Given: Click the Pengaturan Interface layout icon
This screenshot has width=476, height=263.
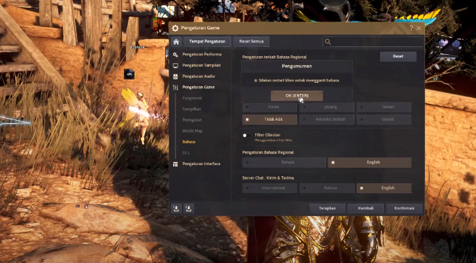Looking at the screenshot, I should pyautogui.click(x=176, y=164).
